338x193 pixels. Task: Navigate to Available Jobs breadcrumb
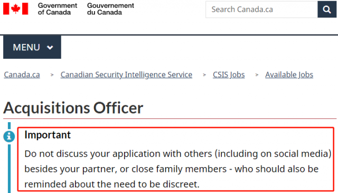point(289,75)
